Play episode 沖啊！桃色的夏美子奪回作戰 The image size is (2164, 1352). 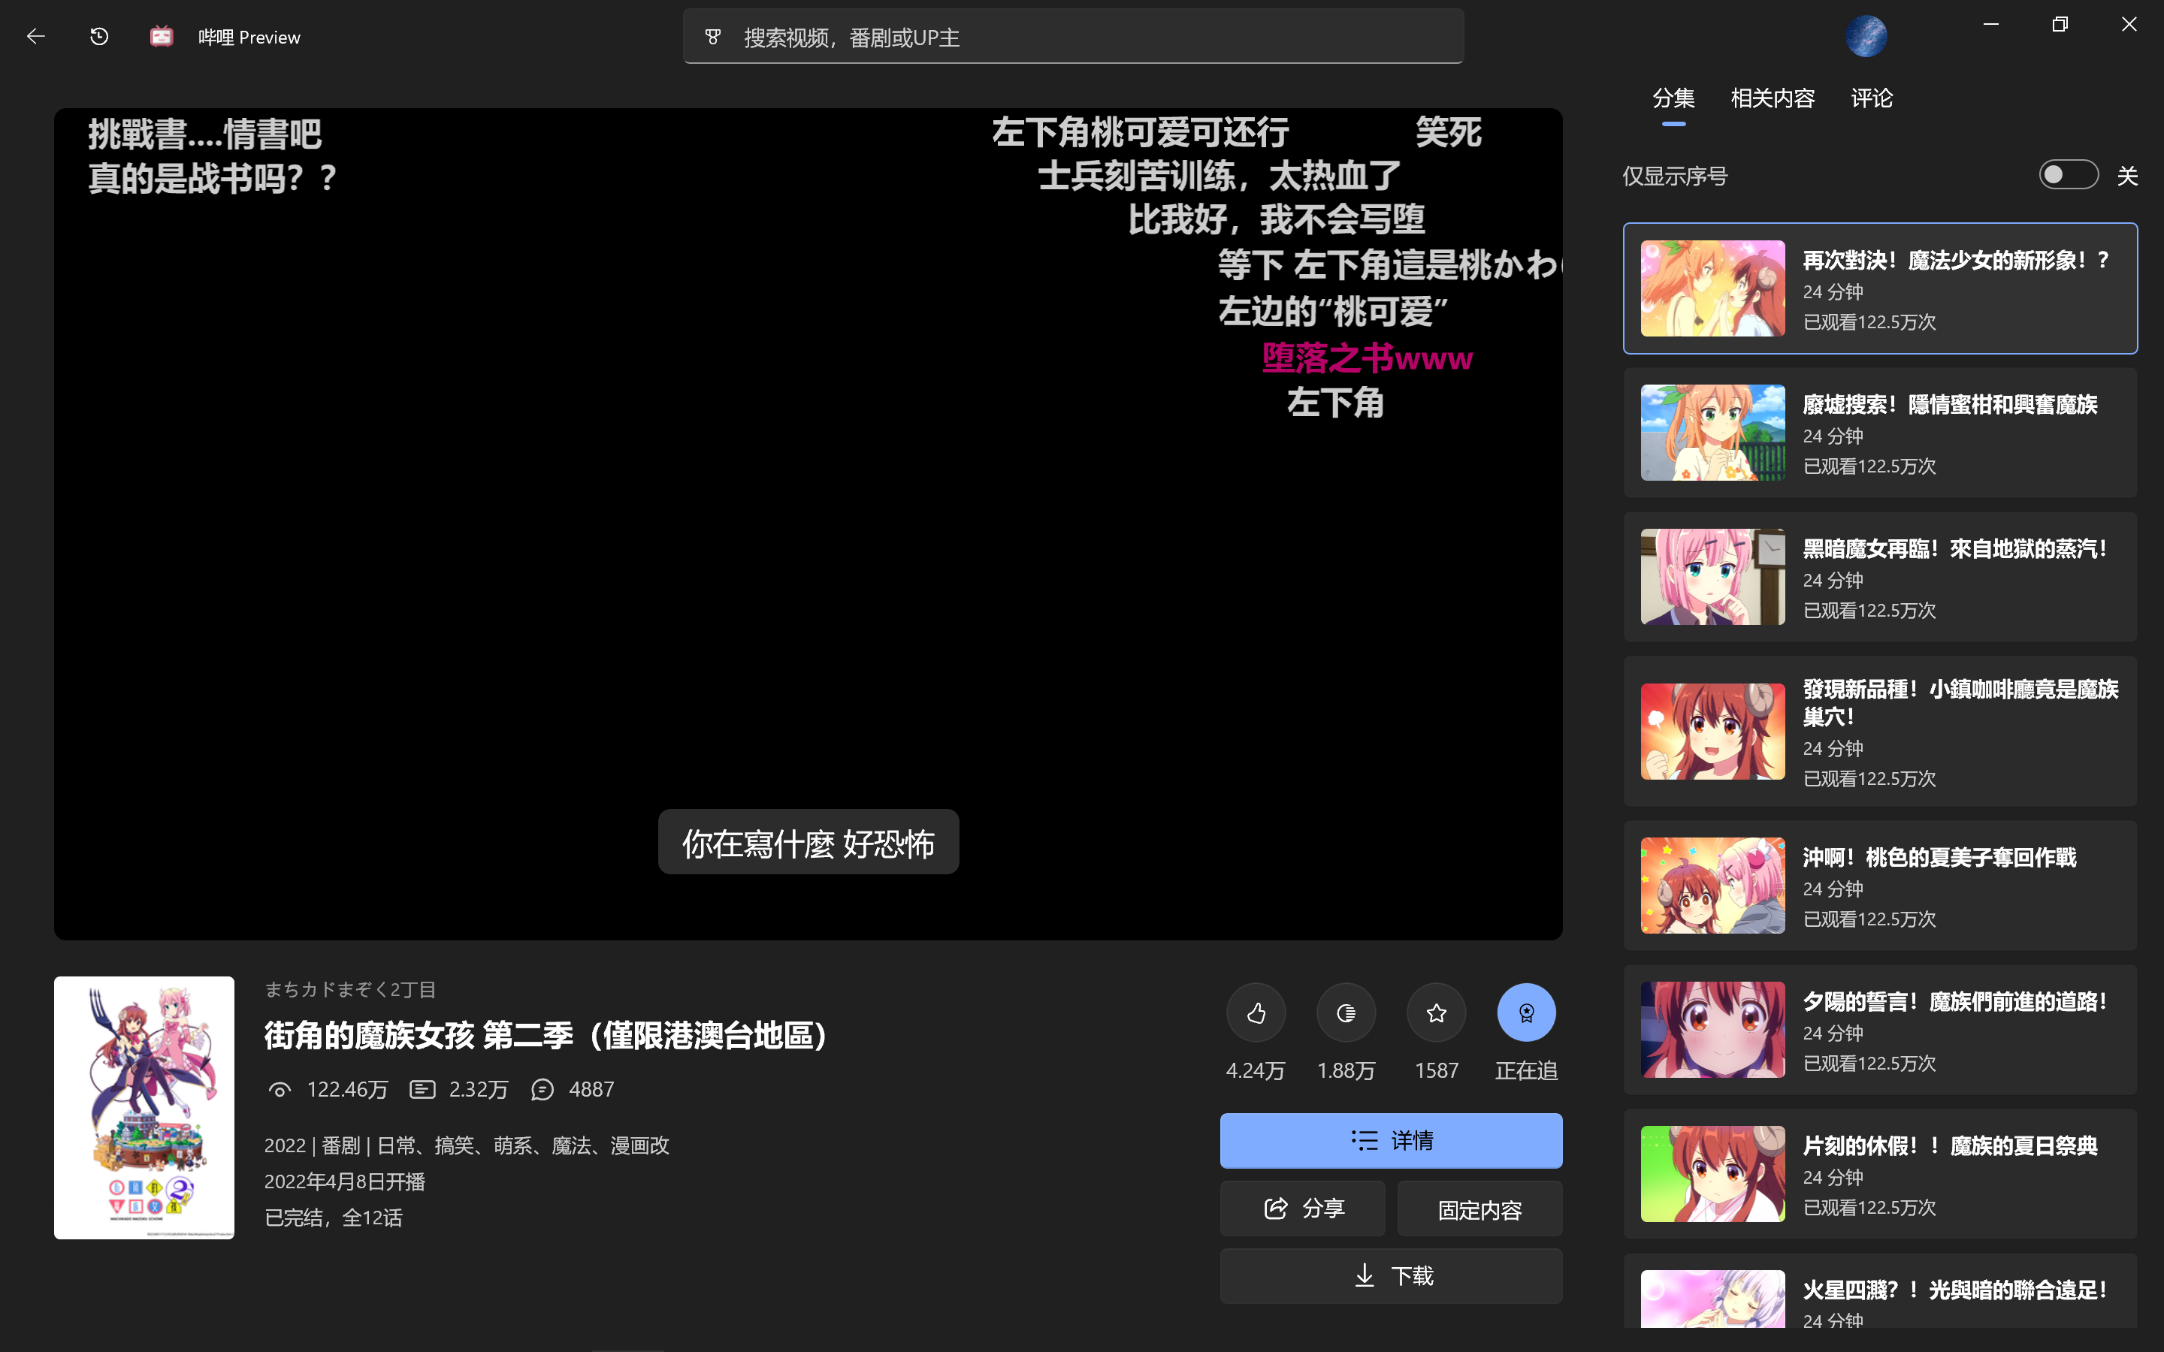click(1880, 886)
